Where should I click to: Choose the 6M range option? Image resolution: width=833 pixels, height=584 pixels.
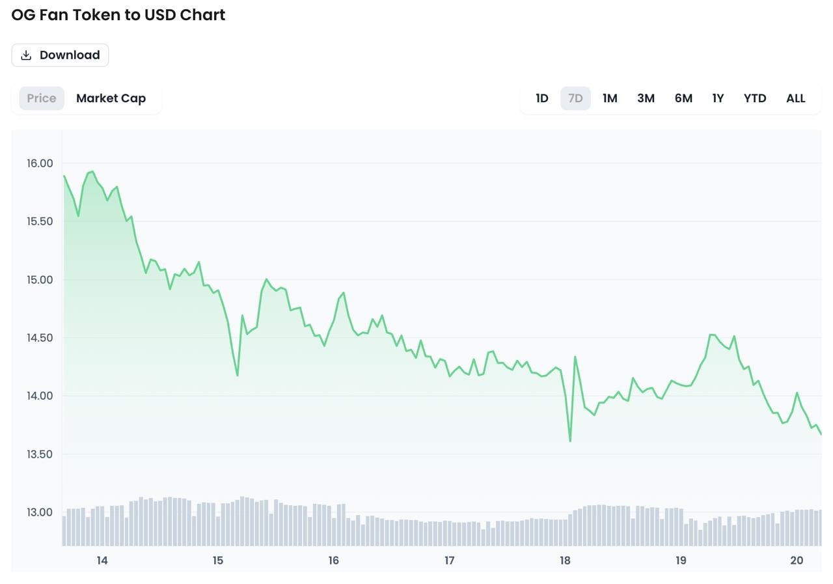683,98
